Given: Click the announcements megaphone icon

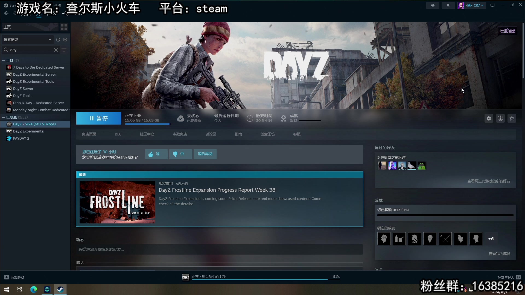Looking at the screenshot, I should click(x=433, y=5).
